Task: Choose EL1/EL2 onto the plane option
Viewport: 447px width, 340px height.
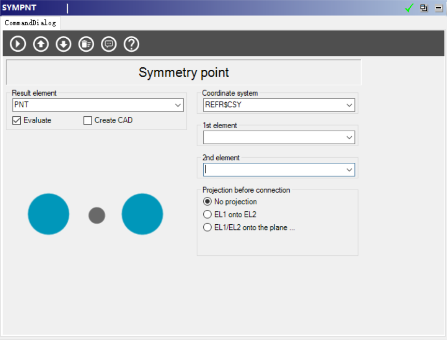Action: point(207,227)
